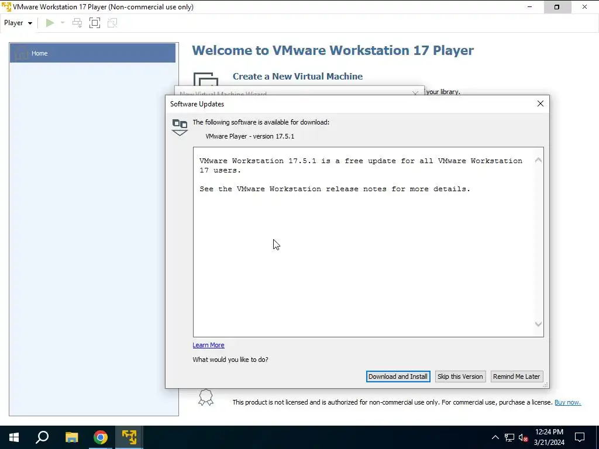
Task: Click the up arrow of the release notes scrollbar
Action: 538,160
